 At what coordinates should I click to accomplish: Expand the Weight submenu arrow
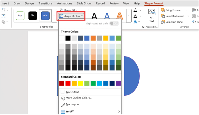coord(119,112)
